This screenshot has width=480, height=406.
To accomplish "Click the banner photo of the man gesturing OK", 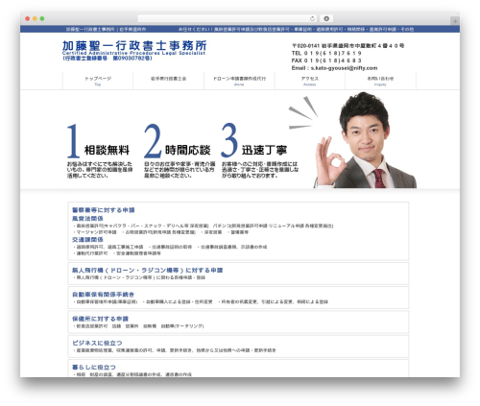I will click(365, 141).
